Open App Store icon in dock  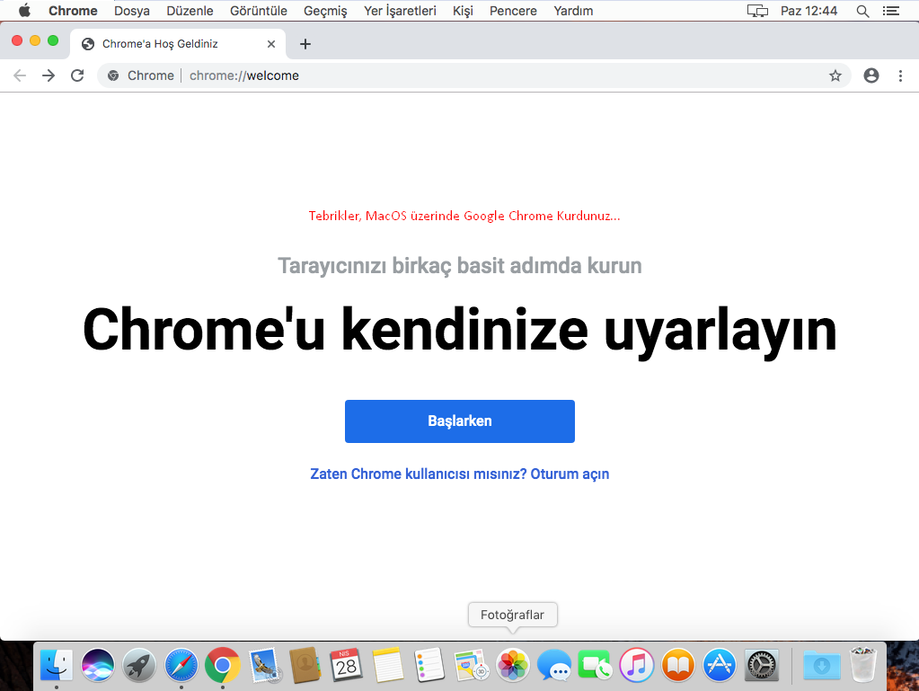point(720,665)
